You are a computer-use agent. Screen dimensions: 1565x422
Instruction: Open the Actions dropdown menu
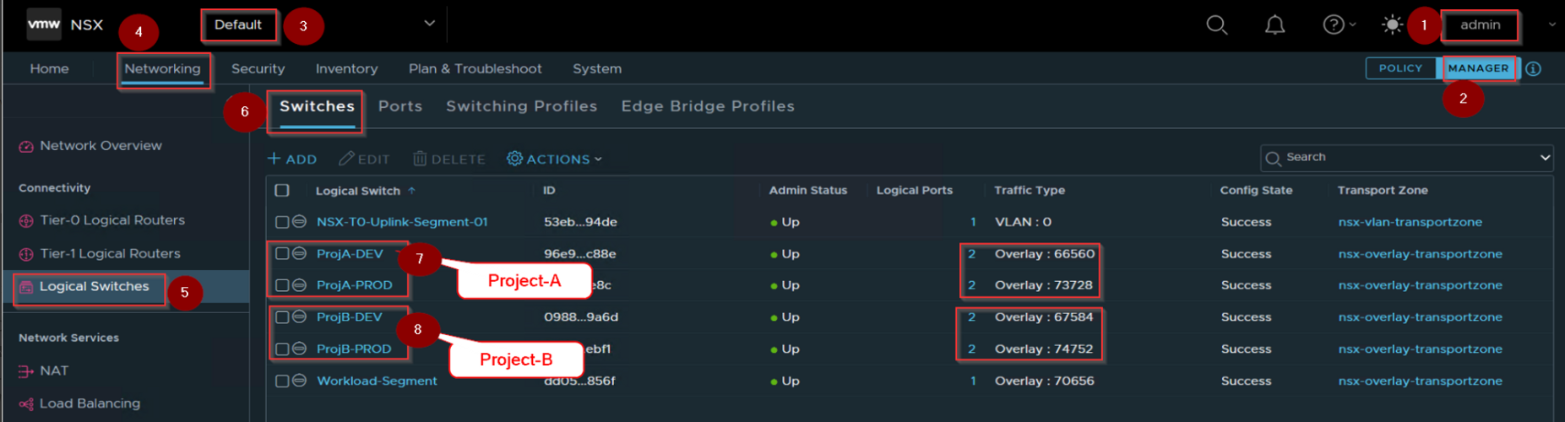(555, 159)
